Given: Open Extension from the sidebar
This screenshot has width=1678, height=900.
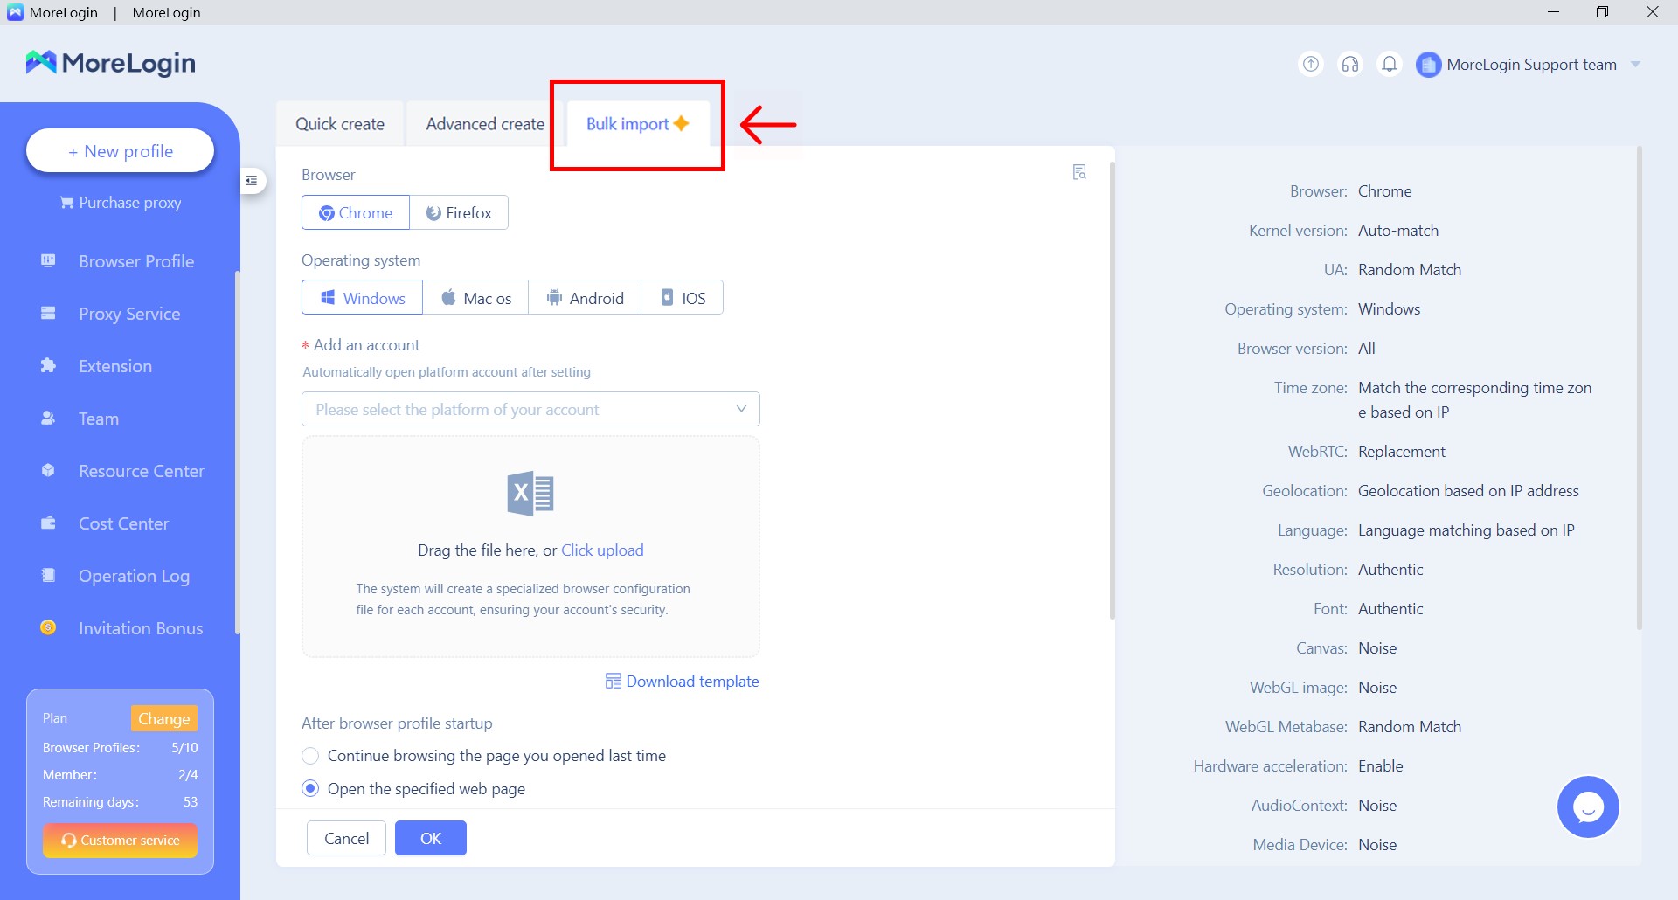Looking at the screenshot, I should point(114,366).
